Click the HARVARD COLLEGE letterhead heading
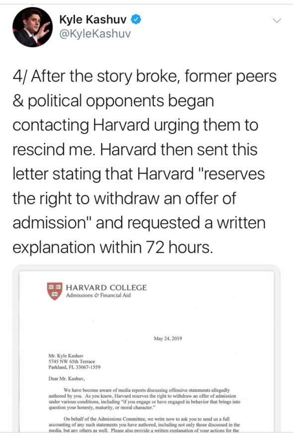The height and width of the screenshot is (438, 293). [x=106, y=287]
